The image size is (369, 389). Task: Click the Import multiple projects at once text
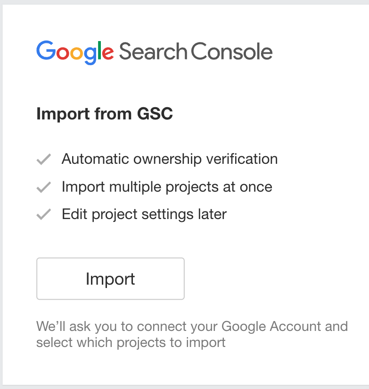click(x=166, y=186)
